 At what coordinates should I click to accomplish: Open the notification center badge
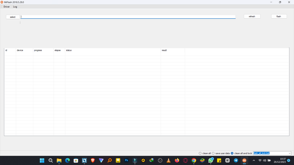[x=289, y=160]
